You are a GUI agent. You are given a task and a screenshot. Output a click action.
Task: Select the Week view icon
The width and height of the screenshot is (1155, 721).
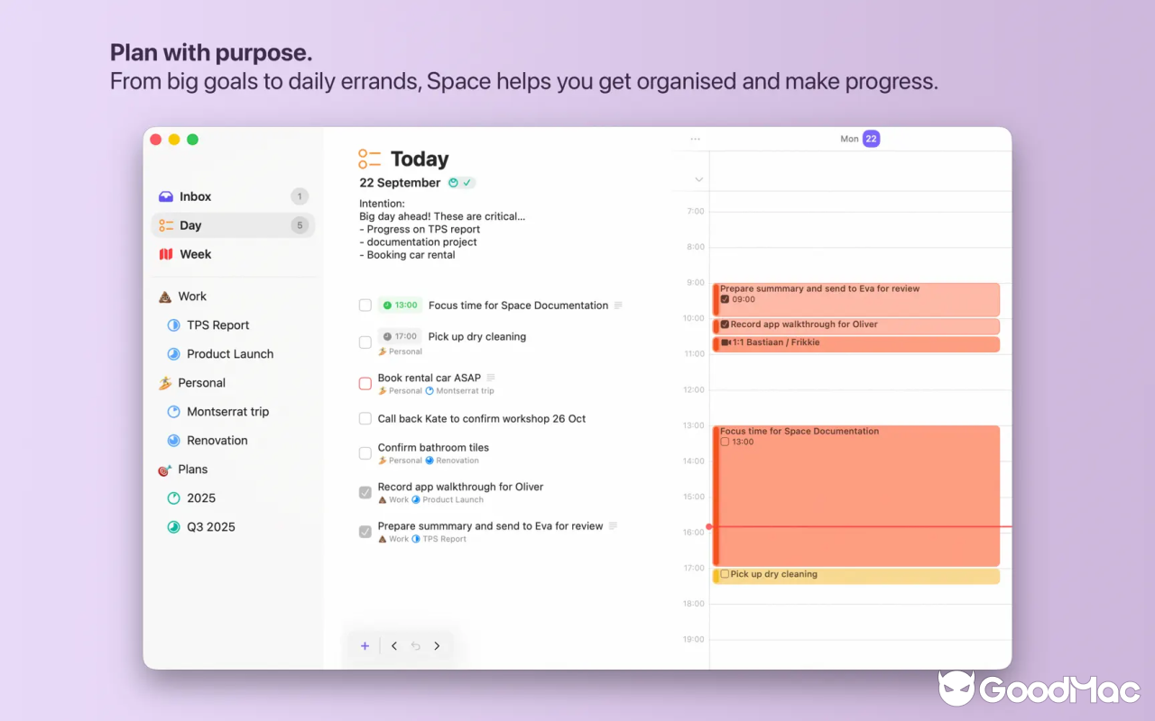pyautogui.click(x=168, y=254)
